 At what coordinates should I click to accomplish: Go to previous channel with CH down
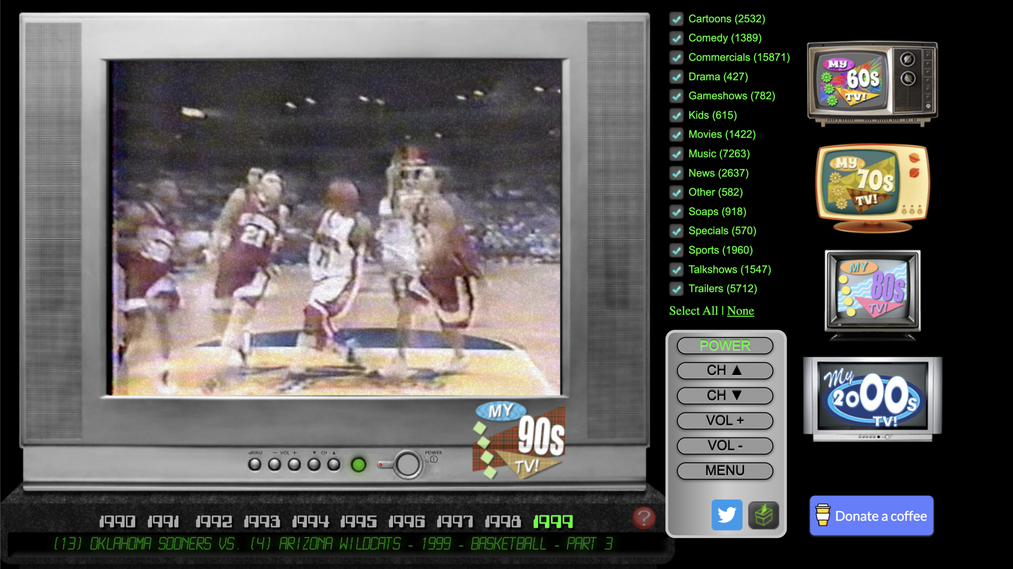point(725,395)
